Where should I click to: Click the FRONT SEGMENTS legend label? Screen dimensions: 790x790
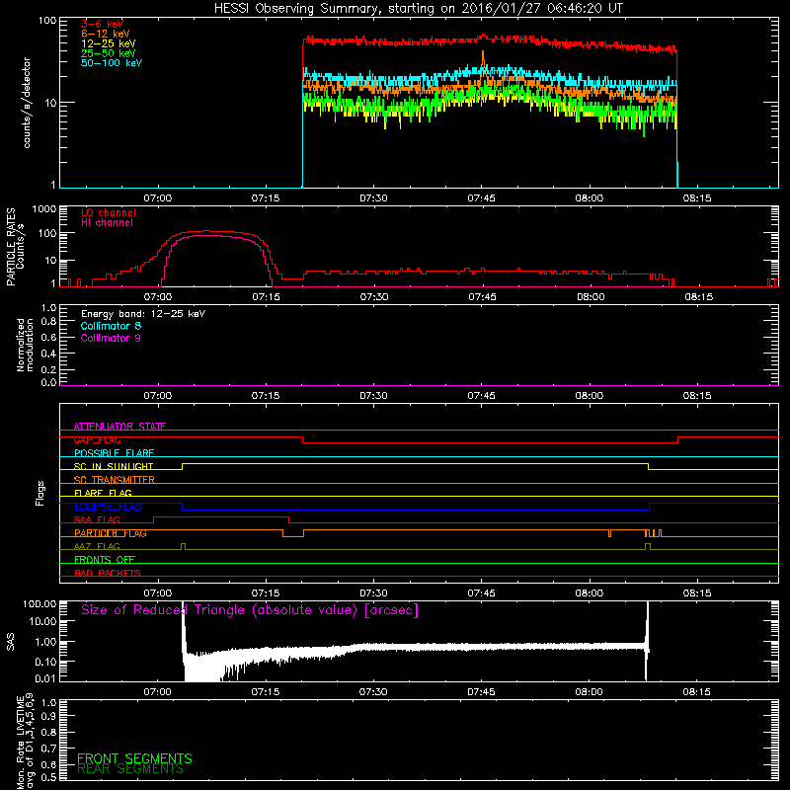(134, 758)
